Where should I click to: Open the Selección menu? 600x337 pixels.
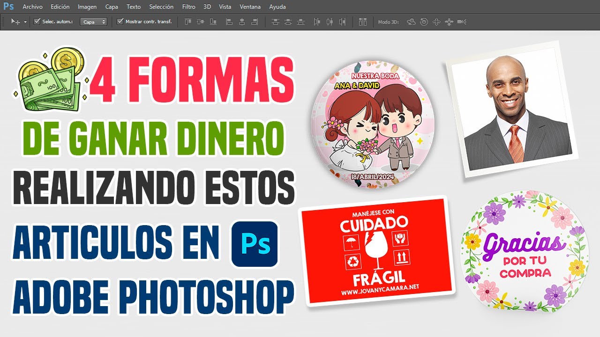(x=161, y=7)
